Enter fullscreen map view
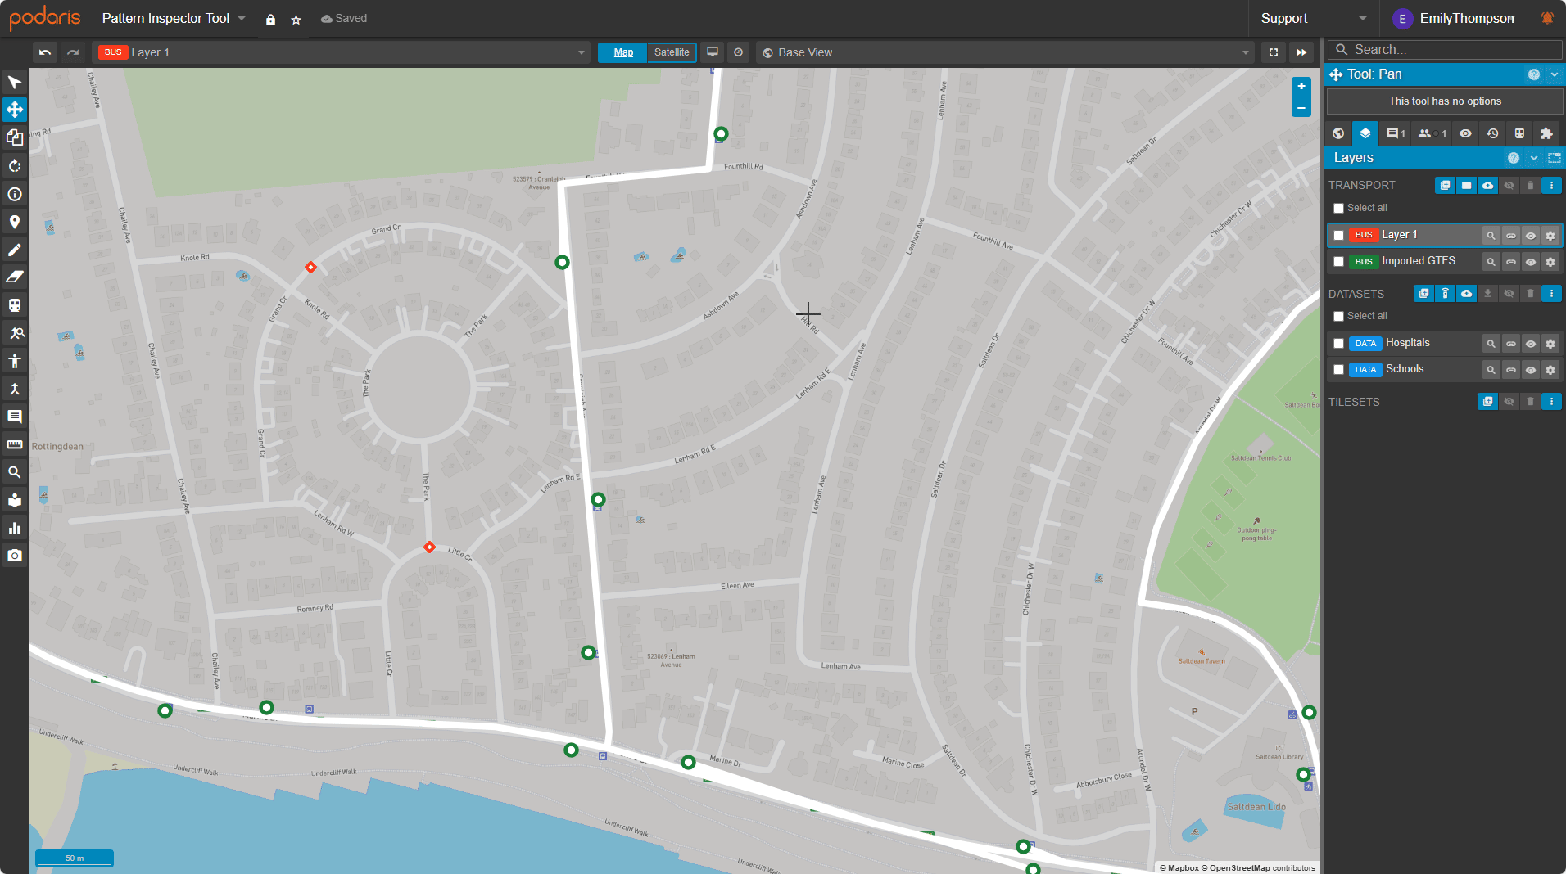The image size is (1566, 874). (1273, 52)
